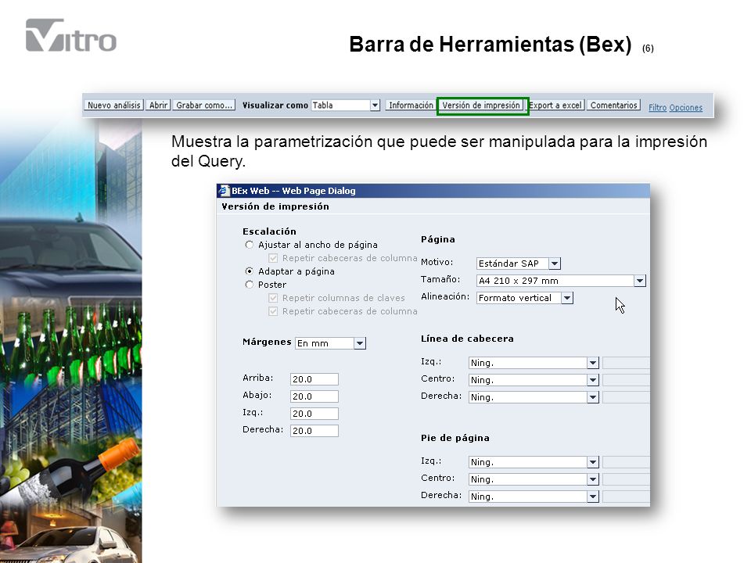Click the Nuevo análisis button
The image size is (751, 563).
114,106
